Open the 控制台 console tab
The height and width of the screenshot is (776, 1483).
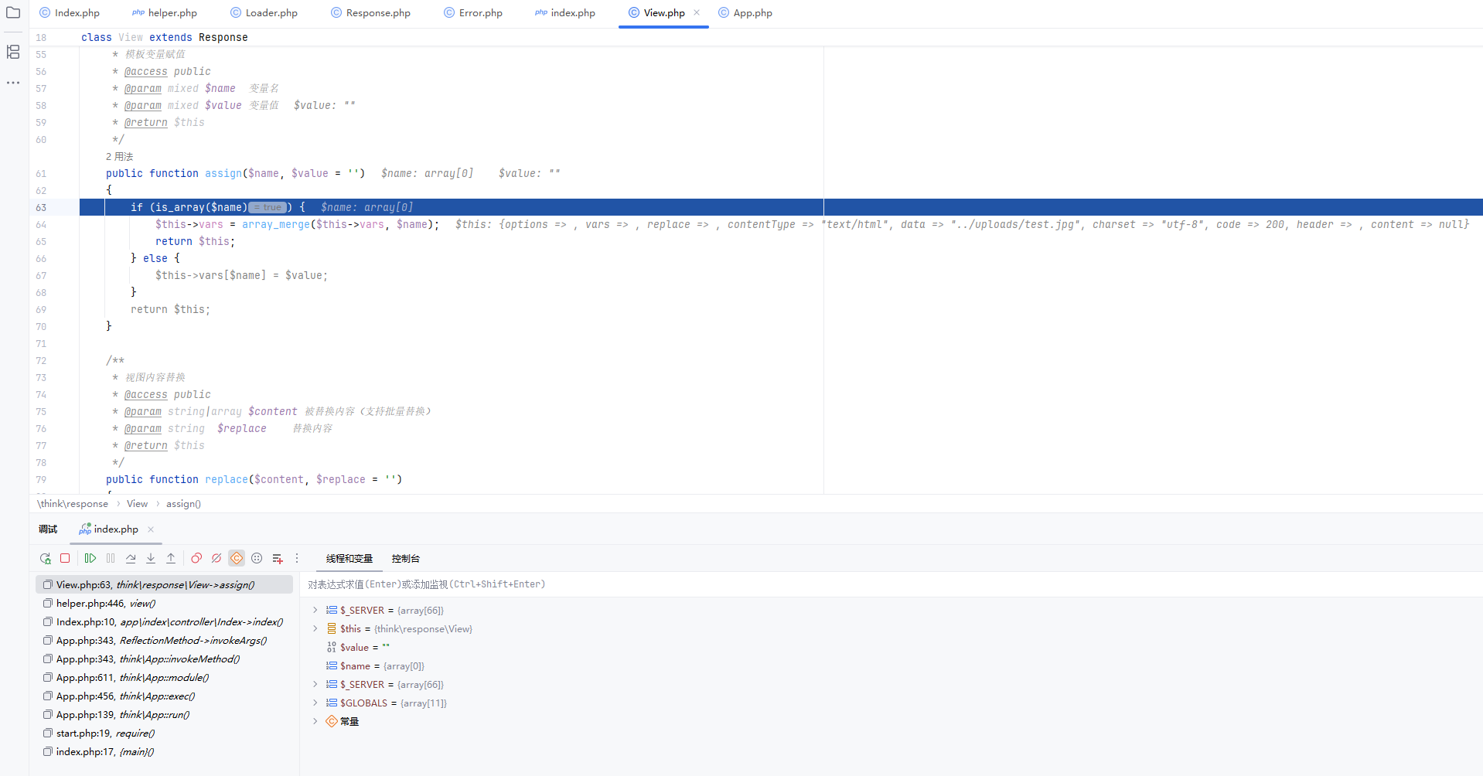(x=405, y=558)
